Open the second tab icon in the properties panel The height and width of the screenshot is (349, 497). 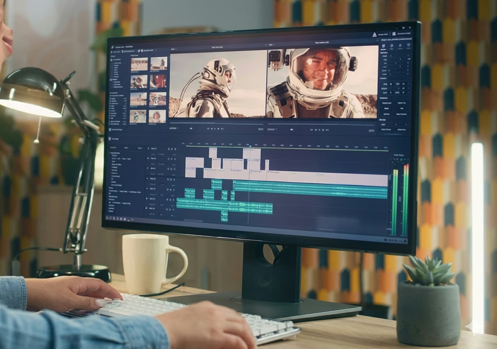391,46
